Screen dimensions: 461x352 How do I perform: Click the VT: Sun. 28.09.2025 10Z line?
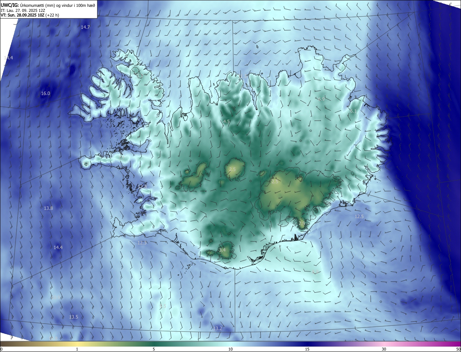[x=30, y=15]
